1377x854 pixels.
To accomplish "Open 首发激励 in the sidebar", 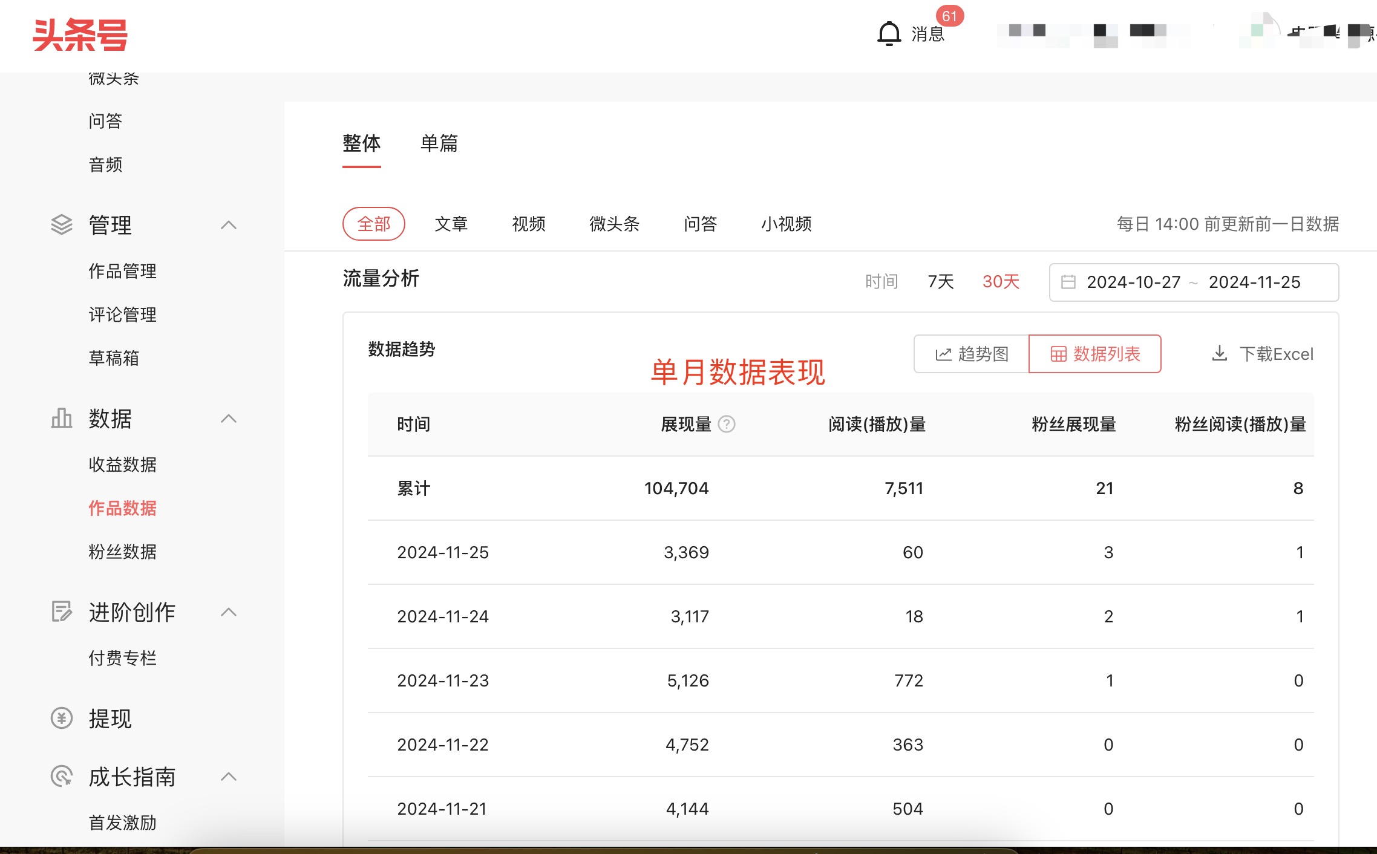I will pos(122,823).
